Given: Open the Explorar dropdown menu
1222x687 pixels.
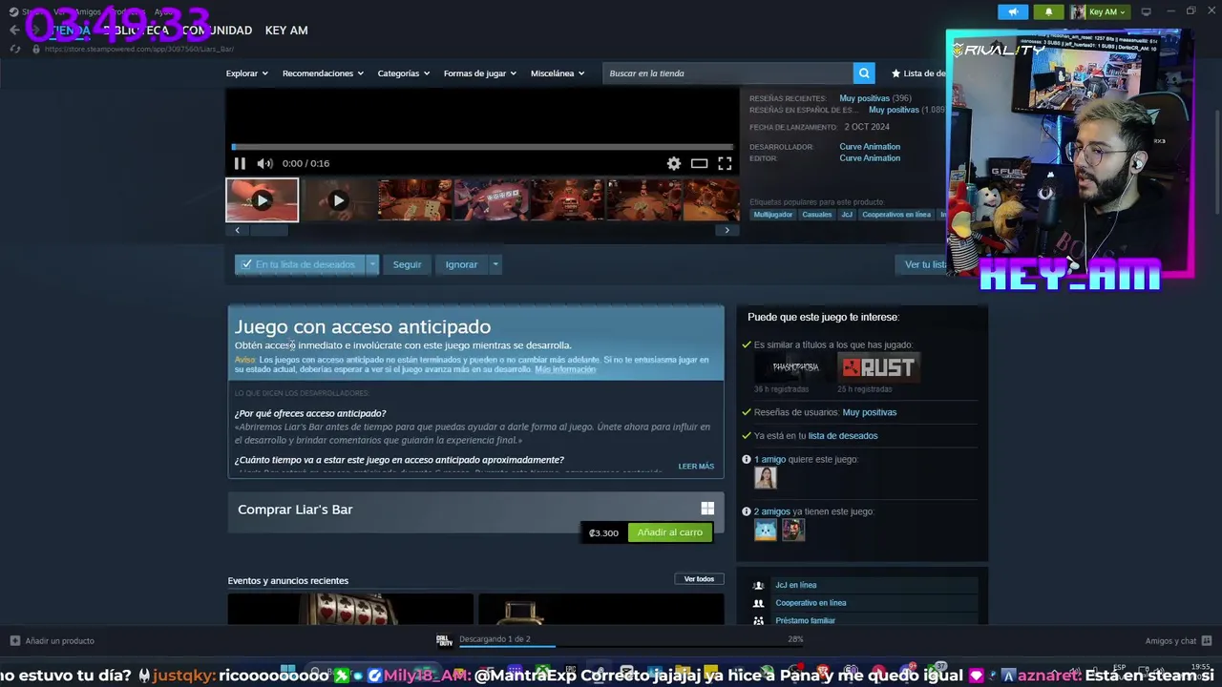Looking at the screenshot, I should [247, 73].
